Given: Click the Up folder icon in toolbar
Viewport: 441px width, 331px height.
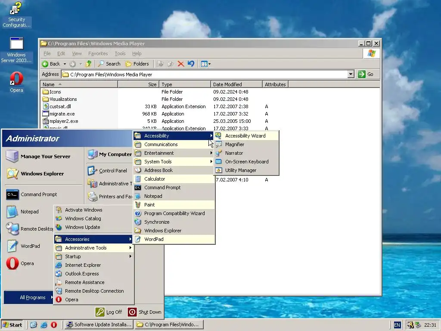Looking at the screenshot, I should click(89, 64).
